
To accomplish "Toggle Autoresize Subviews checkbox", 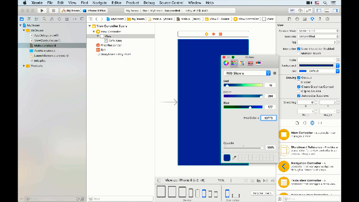I will click(298, 96).
